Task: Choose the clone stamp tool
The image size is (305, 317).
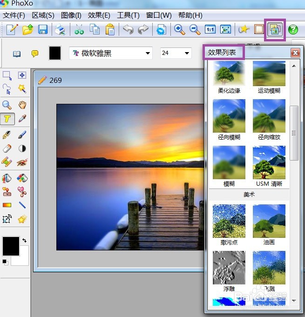Action: coord(7,192)
